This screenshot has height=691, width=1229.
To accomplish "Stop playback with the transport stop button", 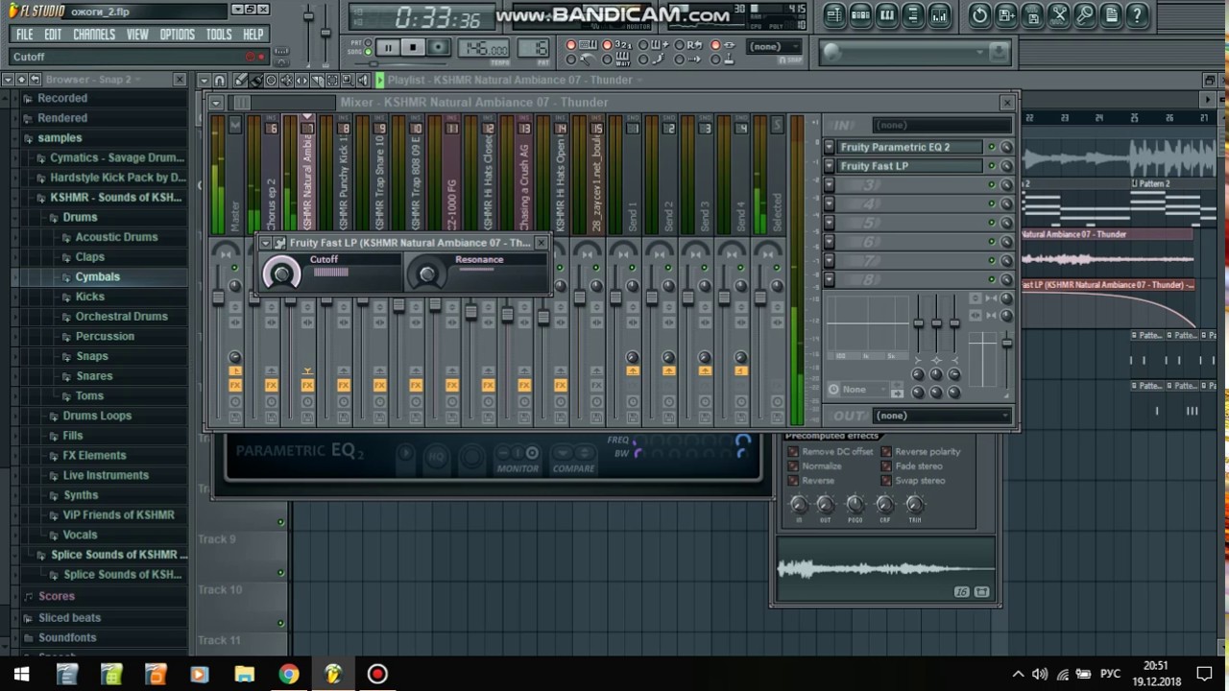I will click(413, 47).
